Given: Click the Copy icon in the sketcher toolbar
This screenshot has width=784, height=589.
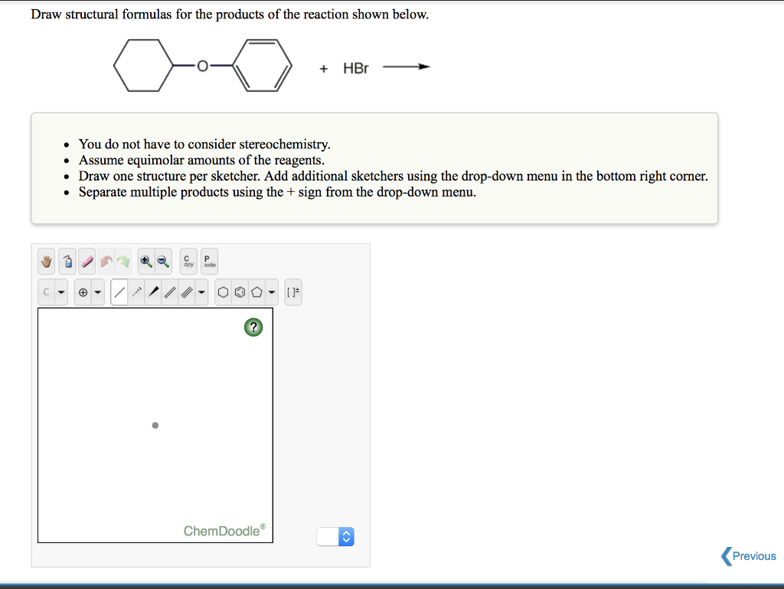Looking at the screenshot, I should point(188,261).
